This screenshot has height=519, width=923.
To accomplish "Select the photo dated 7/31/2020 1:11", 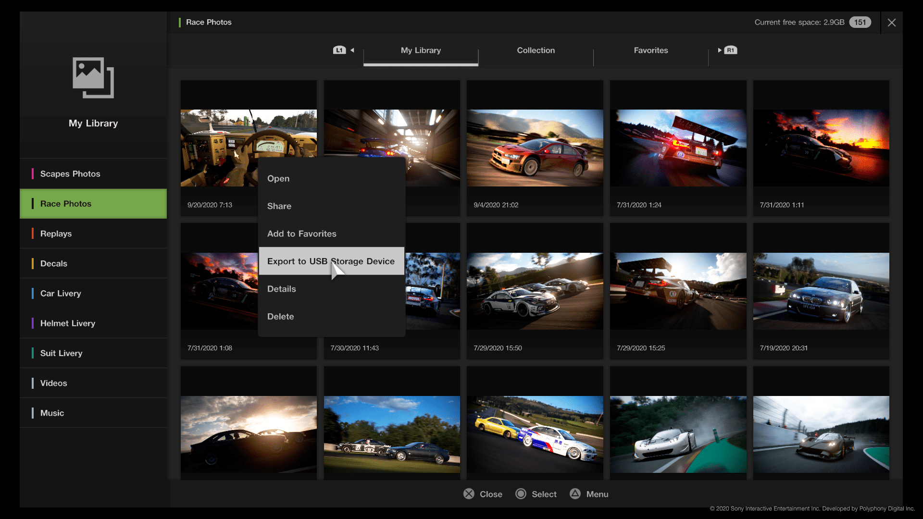I will [x=821, y=148].
